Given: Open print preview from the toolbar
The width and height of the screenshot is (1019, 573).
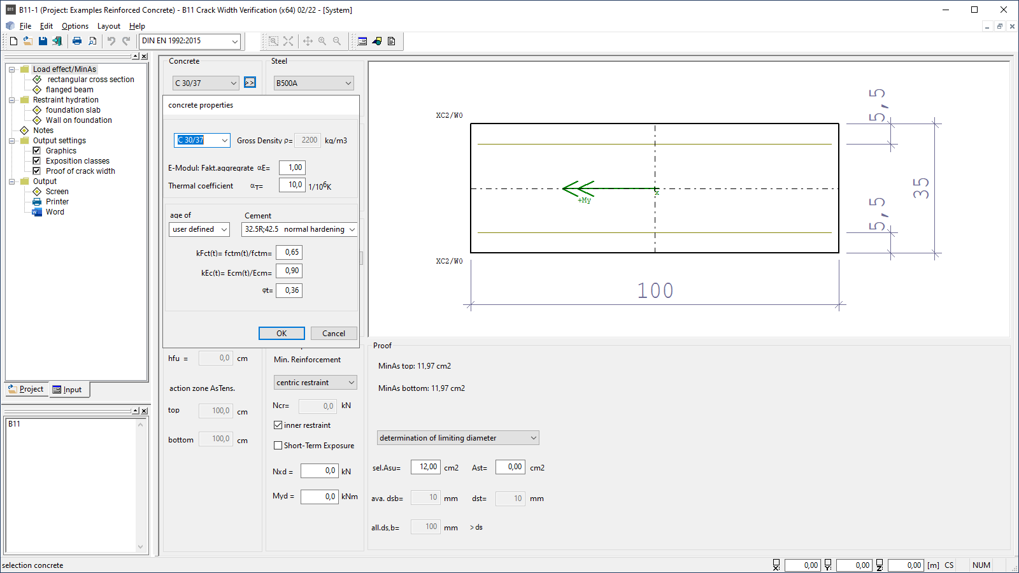Looking at the screenshot, I should [92, 41].
